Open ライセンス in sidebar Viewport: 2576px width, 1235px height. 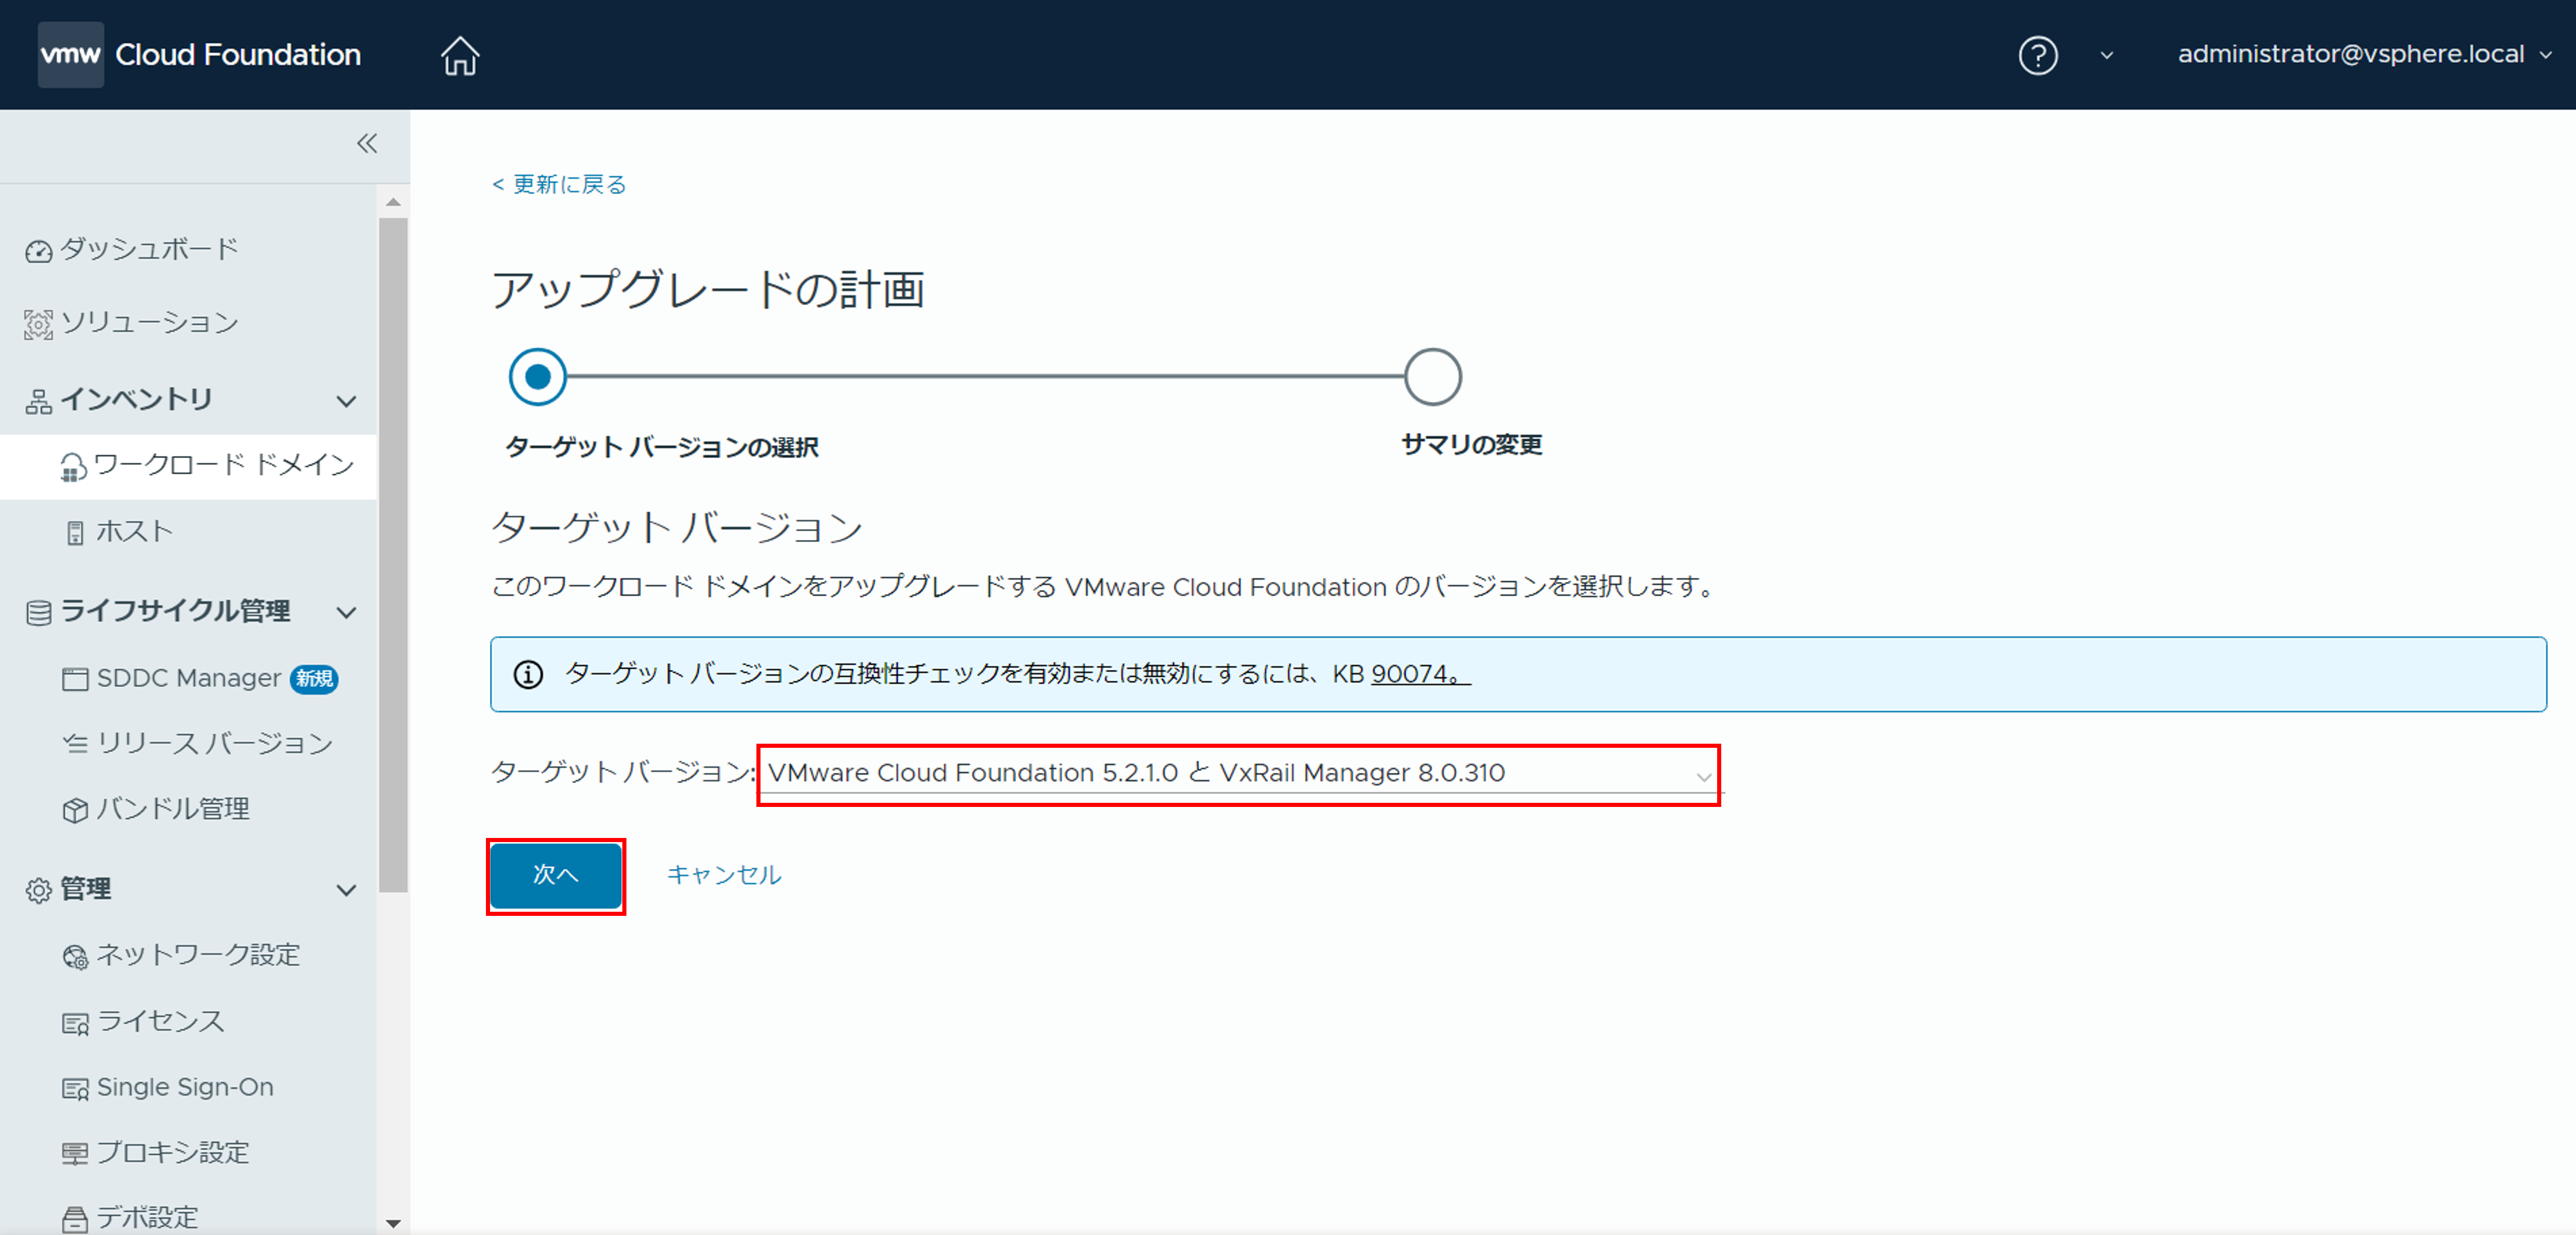160,1020
